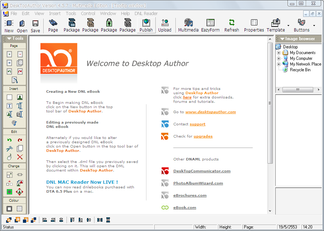Click the mouse icon in Edit section
The width and height of the screenshot is (324, 231).
pyautogui.click(x=9, y=157)
